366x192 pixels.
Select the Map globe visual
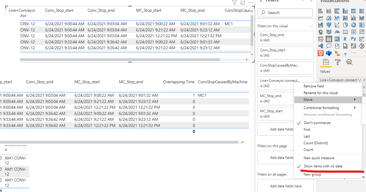pos(321,32)
